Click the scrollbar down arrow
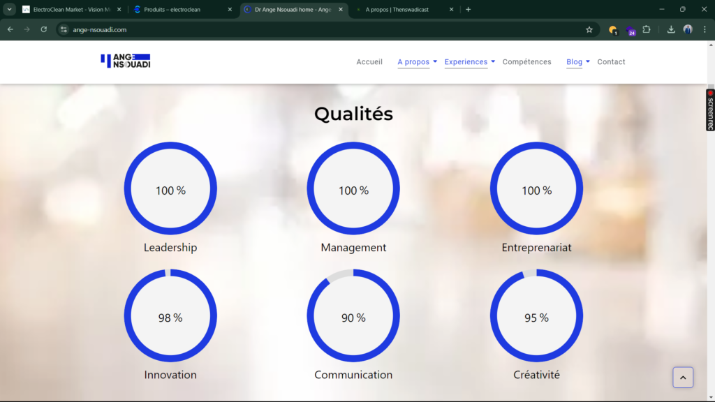Screen dimensions: 715x402 coord(711,397)
